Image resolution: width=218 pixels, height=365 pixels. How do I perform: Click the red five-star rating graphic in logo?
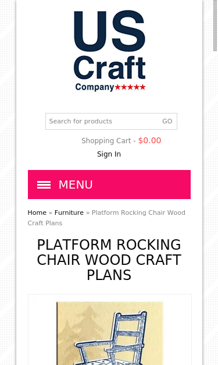[x=130, y=87]
